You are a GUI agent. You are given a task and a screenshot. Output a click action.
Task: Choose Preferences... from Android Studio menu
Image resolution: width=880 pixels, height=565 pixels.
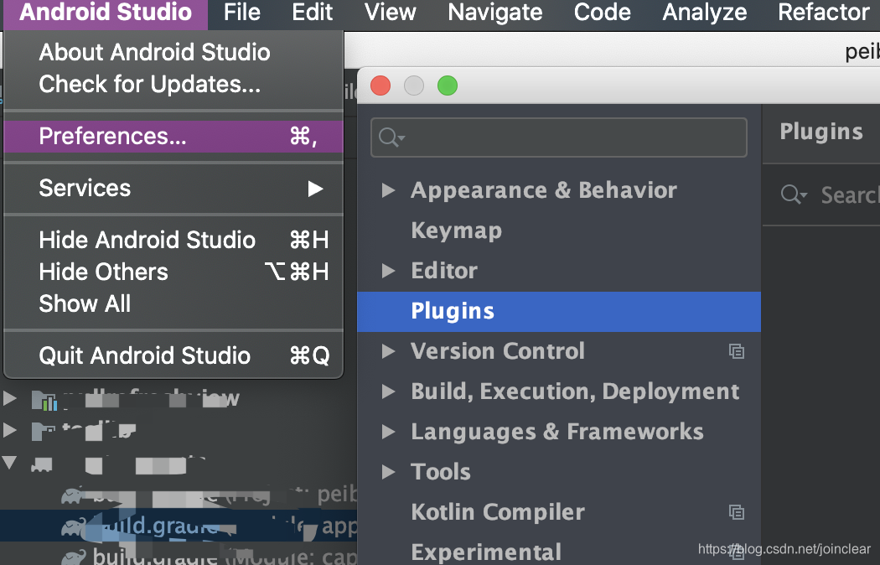tap(173, 137)
